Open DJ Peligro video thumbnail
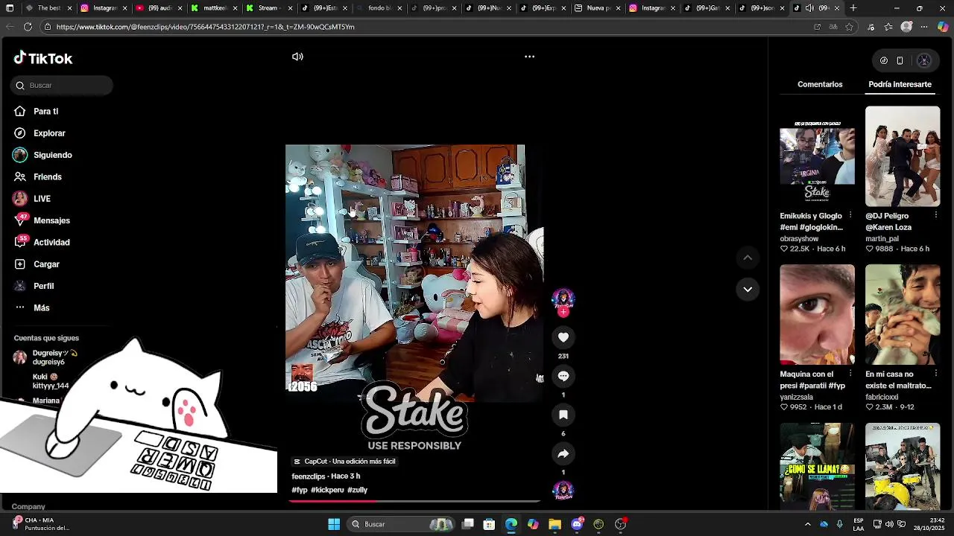954x536 pixels. click(903, 156)
